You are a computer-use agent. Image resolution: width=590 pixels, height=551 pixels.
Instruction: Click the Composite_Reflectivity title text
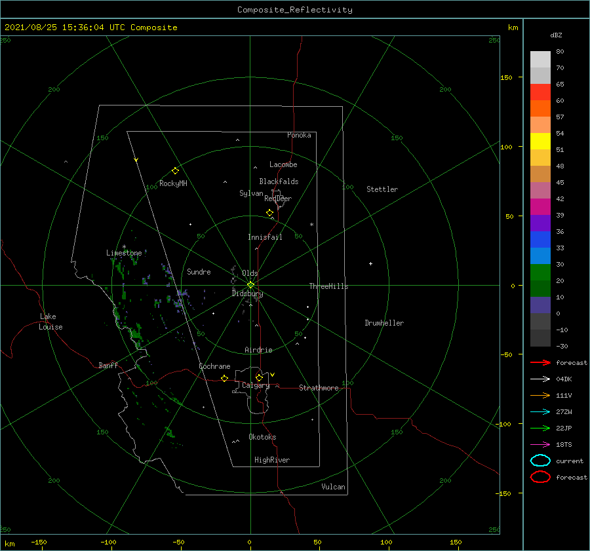[295, 10]
